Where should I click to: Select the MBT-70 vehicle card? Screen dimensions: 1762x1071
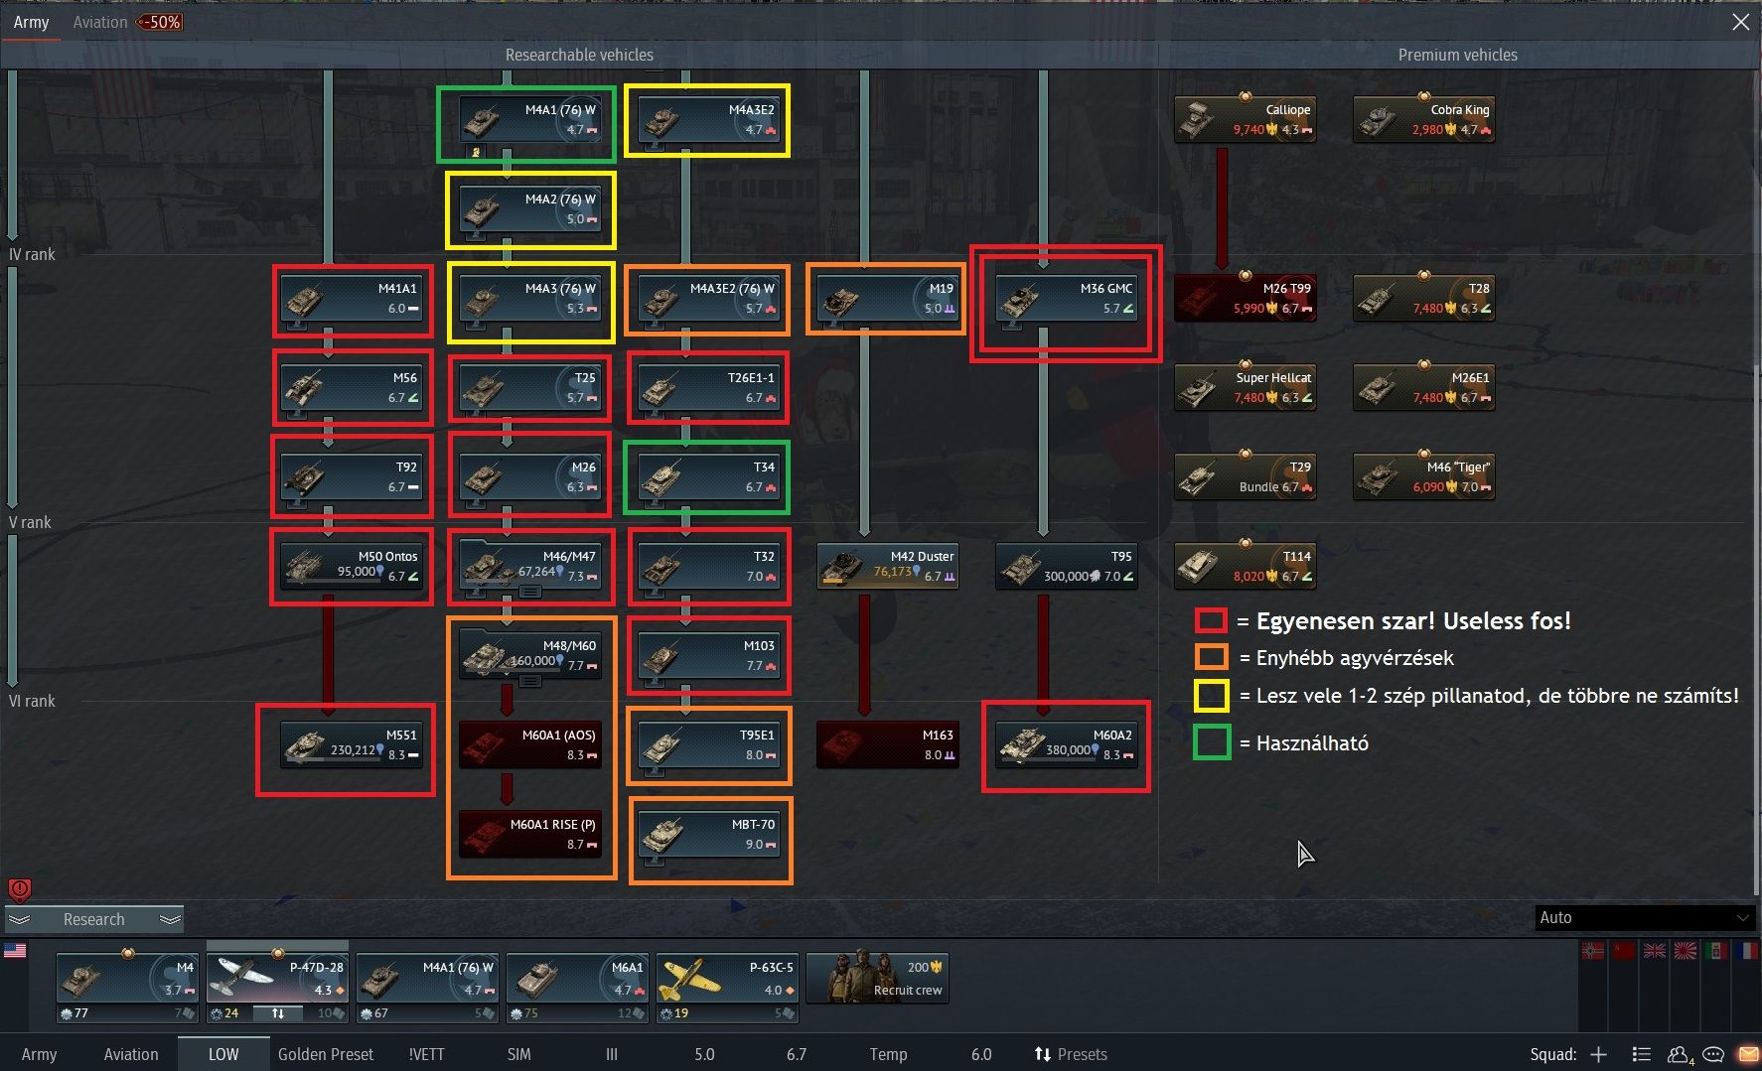pos(707,835)
